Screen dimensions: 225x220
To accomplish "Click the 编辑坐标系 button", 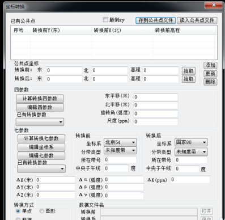I will tap(41, 147).
